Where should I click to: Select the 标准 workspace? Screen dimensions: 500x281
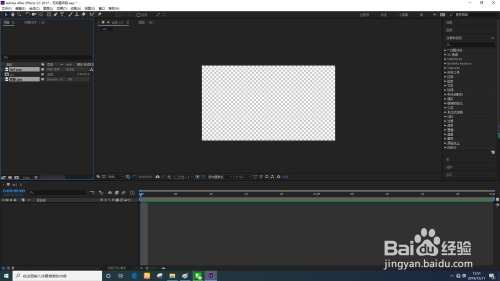(x=384, y=15)
